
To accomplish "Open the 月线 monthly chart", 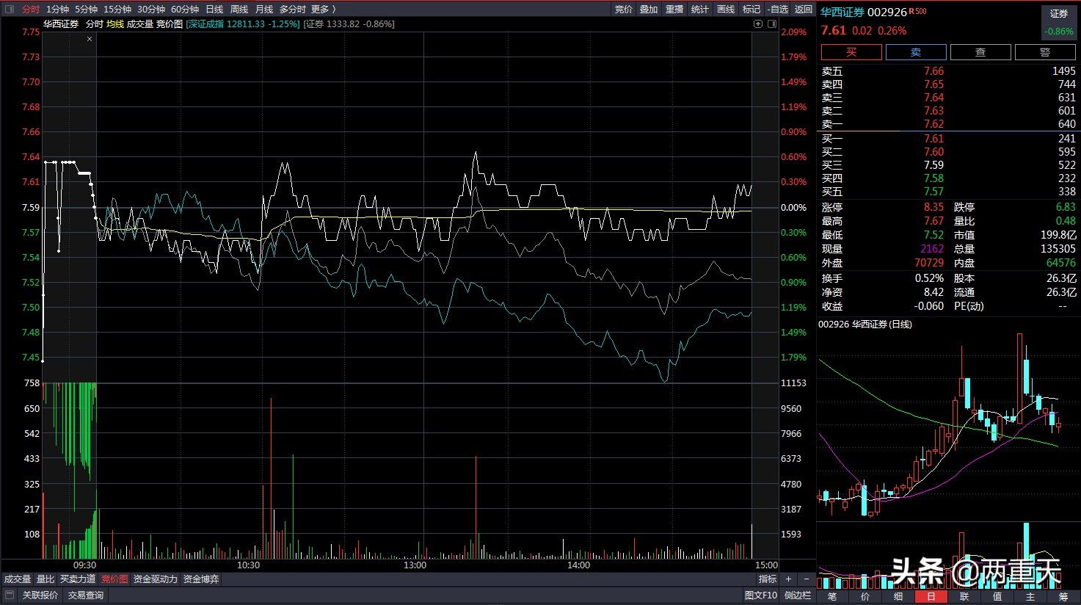I will click(264, 9).
